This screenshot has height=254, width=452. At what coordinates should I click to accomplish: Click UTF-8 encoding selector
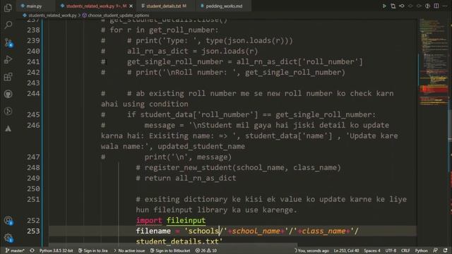click(391, 250)
